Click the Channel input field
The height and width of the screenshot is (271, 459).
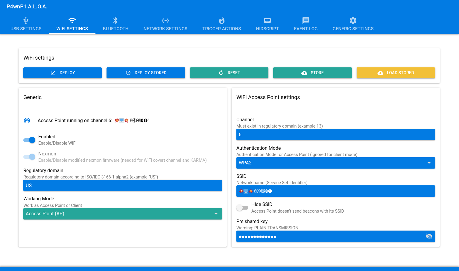(x=335, y=134)
